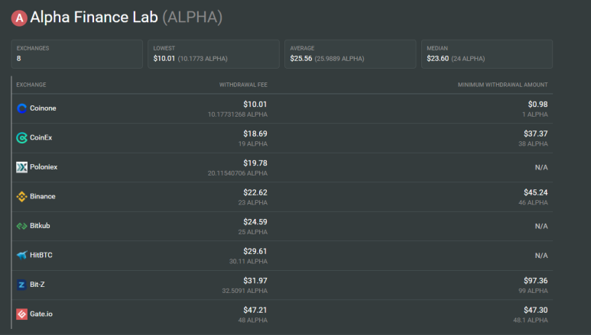Click the Median fee stat card
Screen dimensions: 591x335
[487, 54]
